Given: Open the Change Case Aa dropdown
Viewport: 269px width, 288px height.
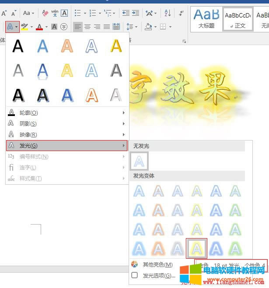Looking at the screenshot, I should pos(28,13).
